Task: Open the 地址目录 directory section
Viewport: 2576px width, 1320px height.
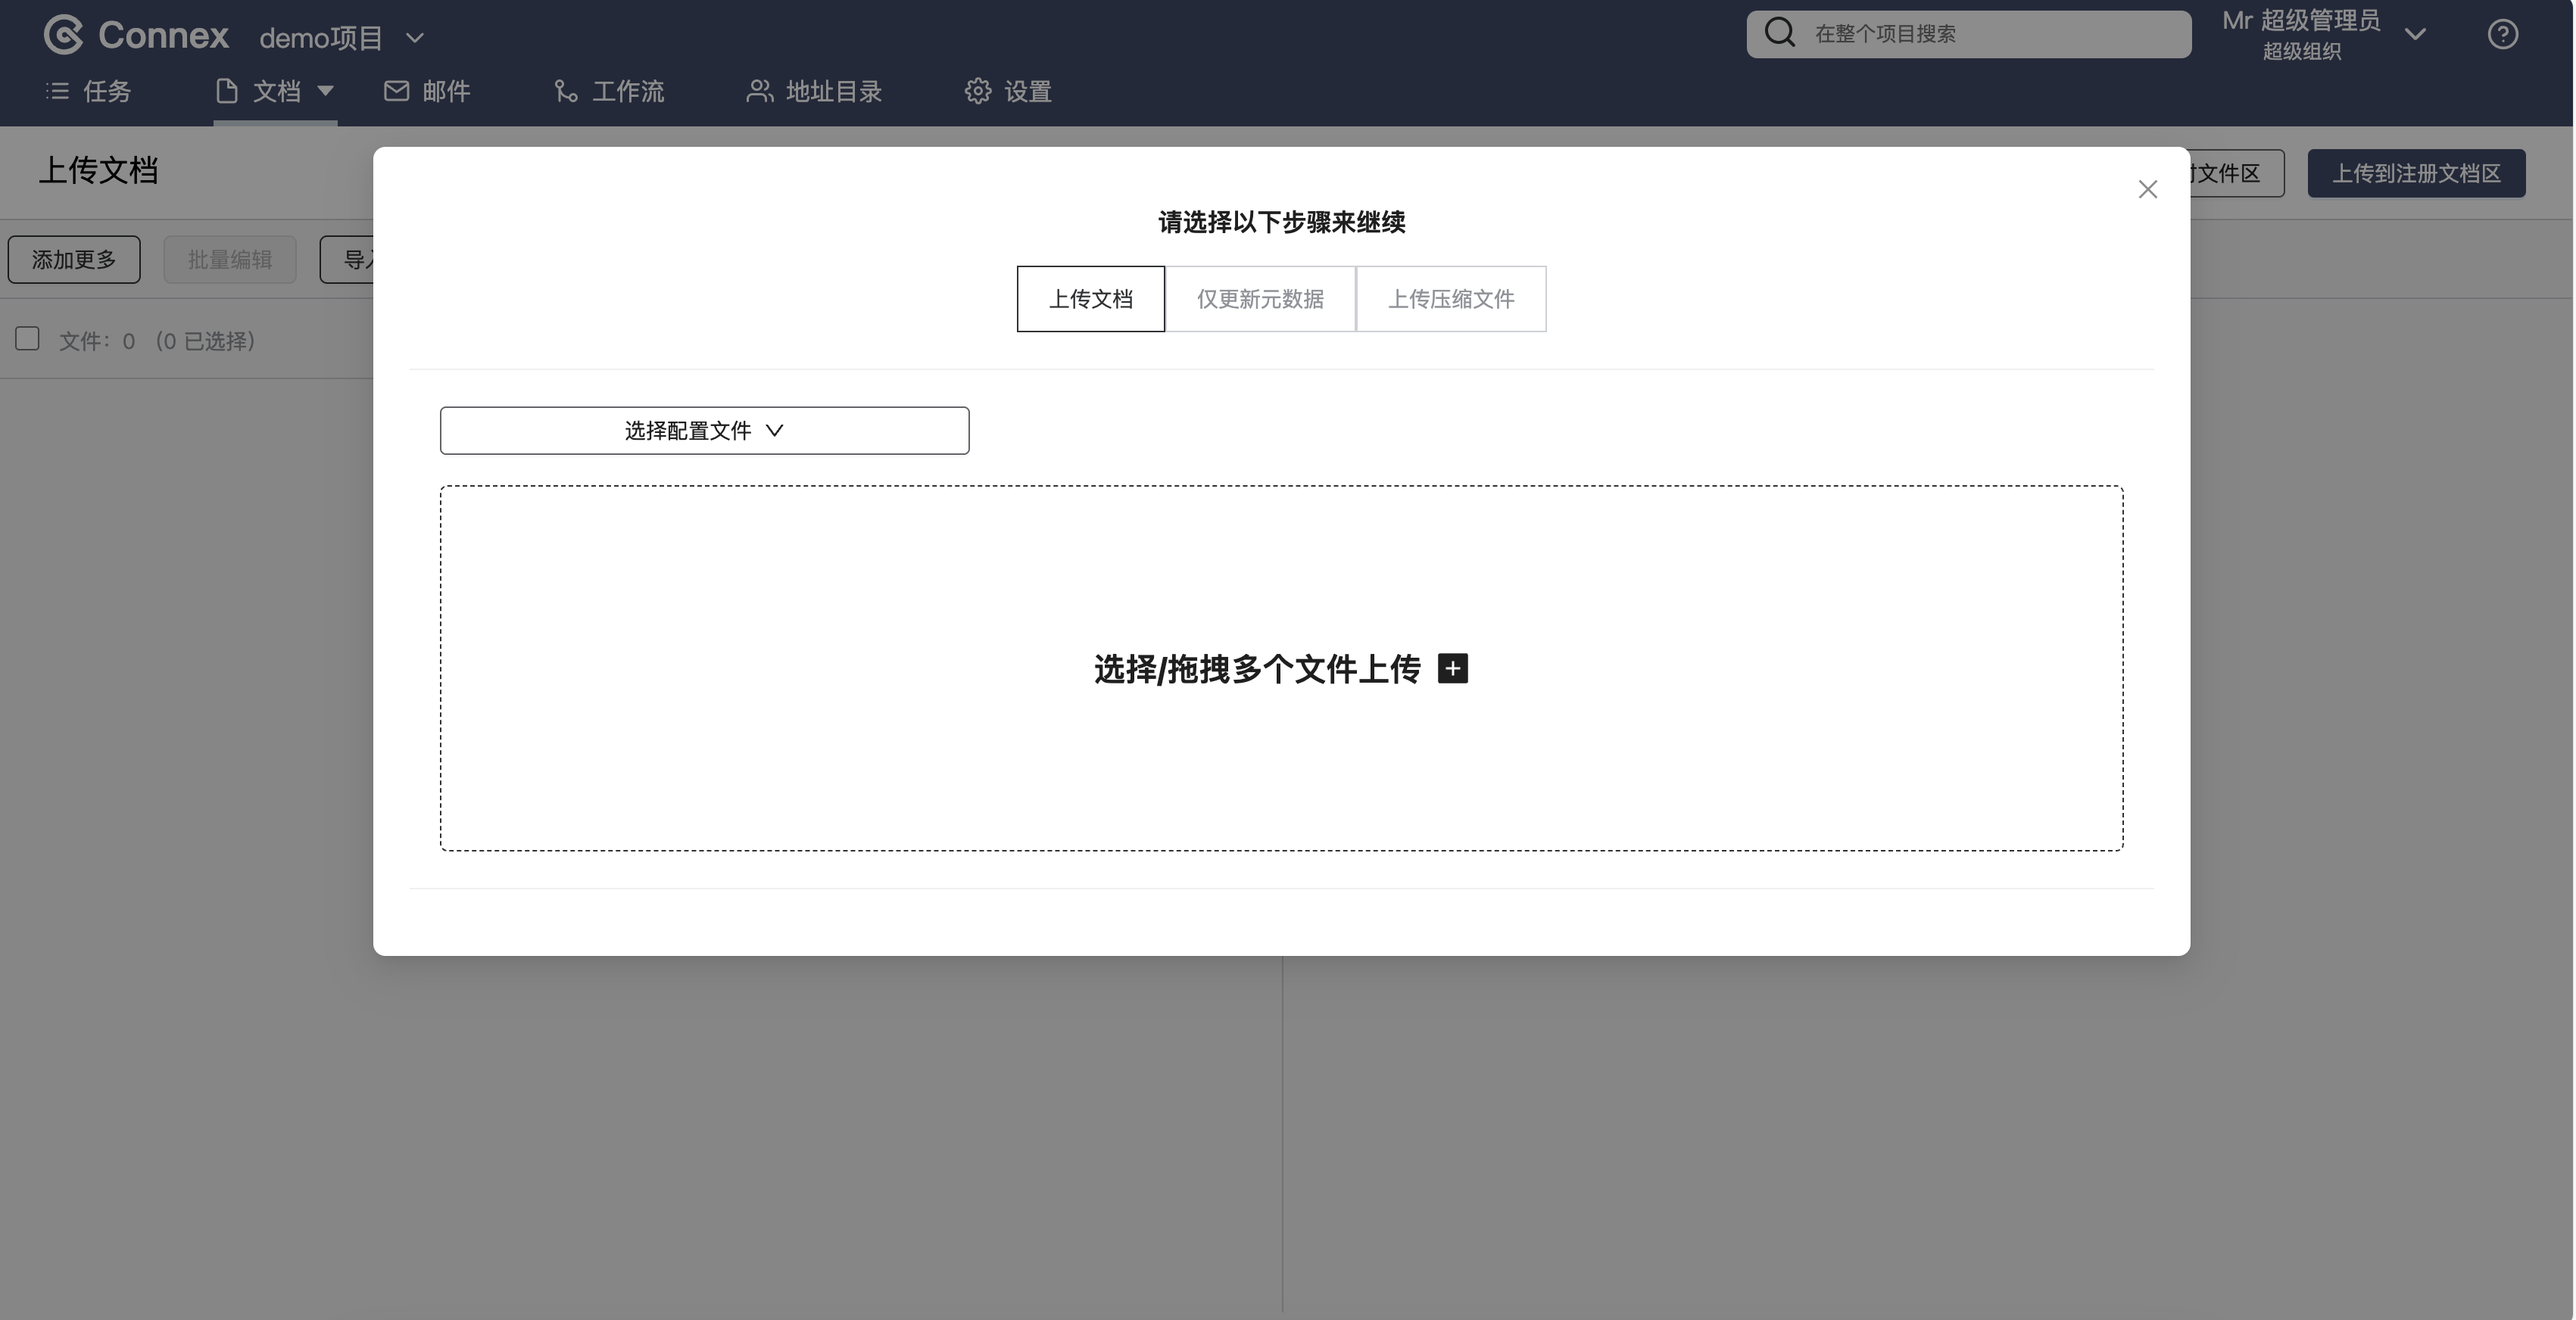Action: 814,92
